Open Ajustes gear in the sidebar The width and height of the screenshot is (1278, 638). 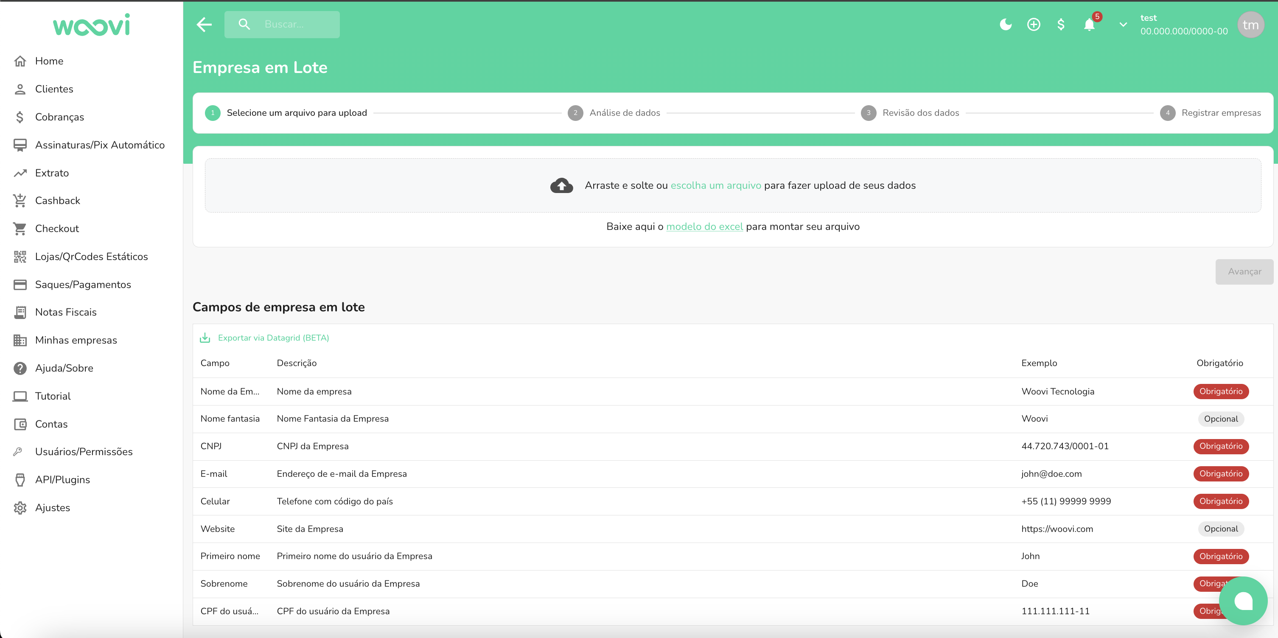pyautogui.click(x=20, y=507)
